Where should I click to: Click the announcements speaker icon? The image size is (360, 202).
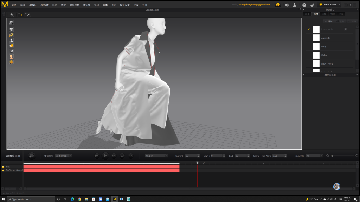(287, 5)
